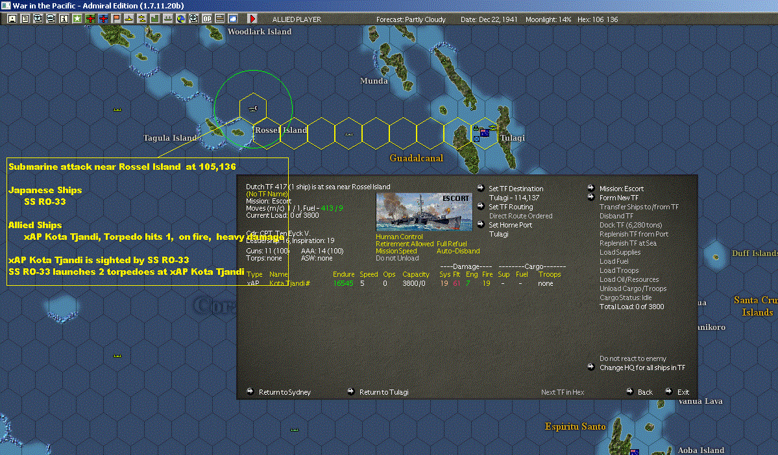Click Return to Tulagi
This screenshot has height=455, width=778.
[x=383, y=392]
